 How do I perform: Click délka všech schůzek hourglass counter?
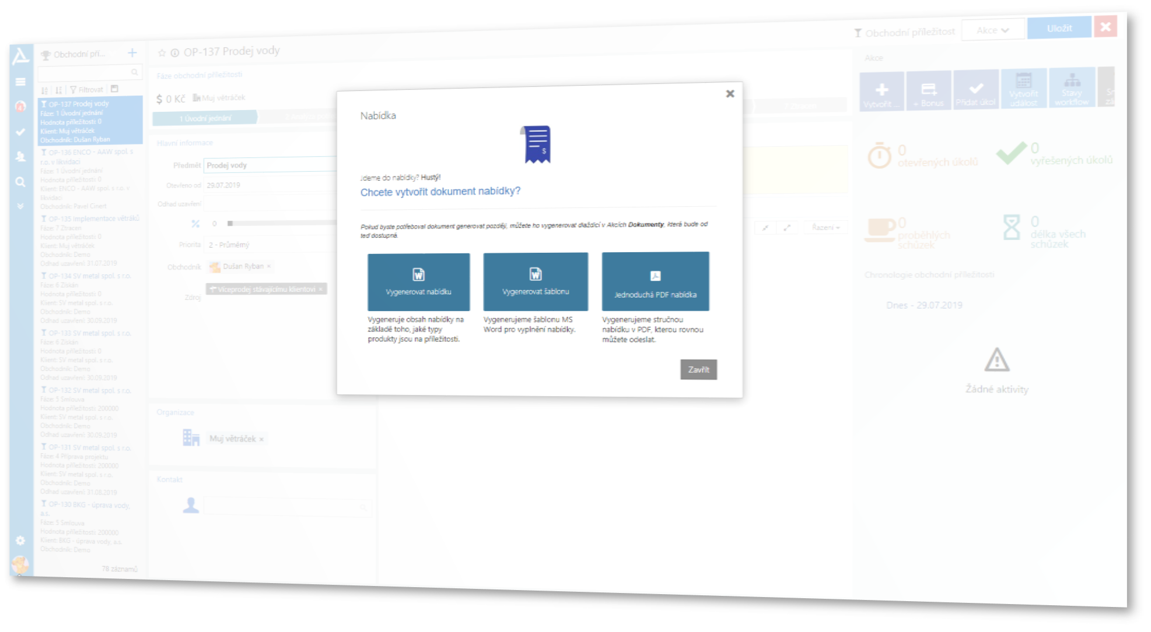coord(1044,231)
